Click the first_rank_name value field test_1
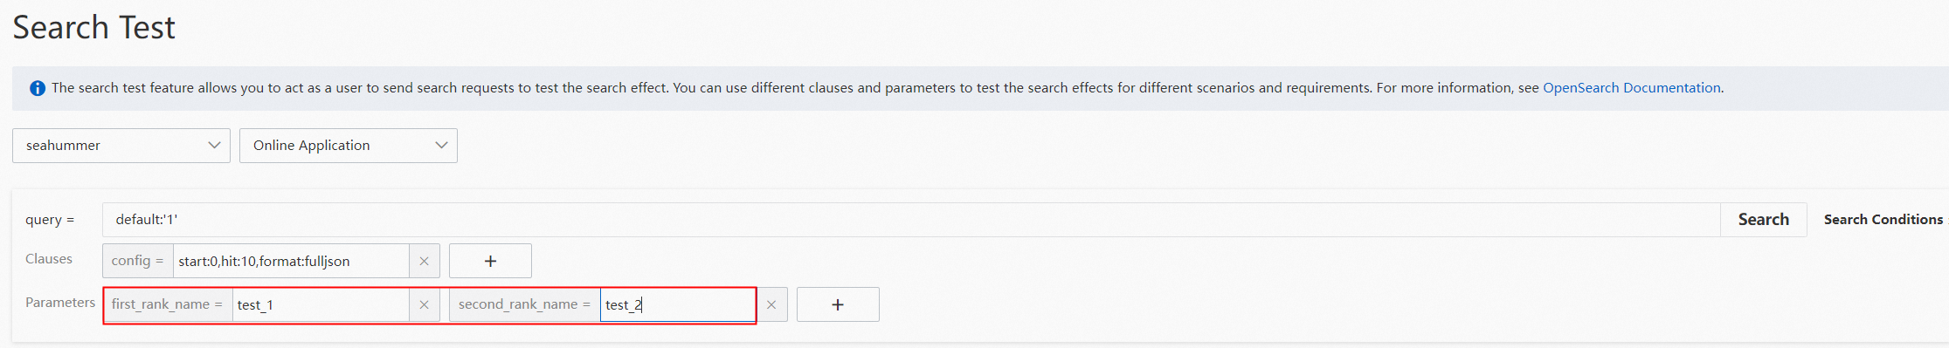Screen dimensions: 1949x348 (x=321, y=304)
